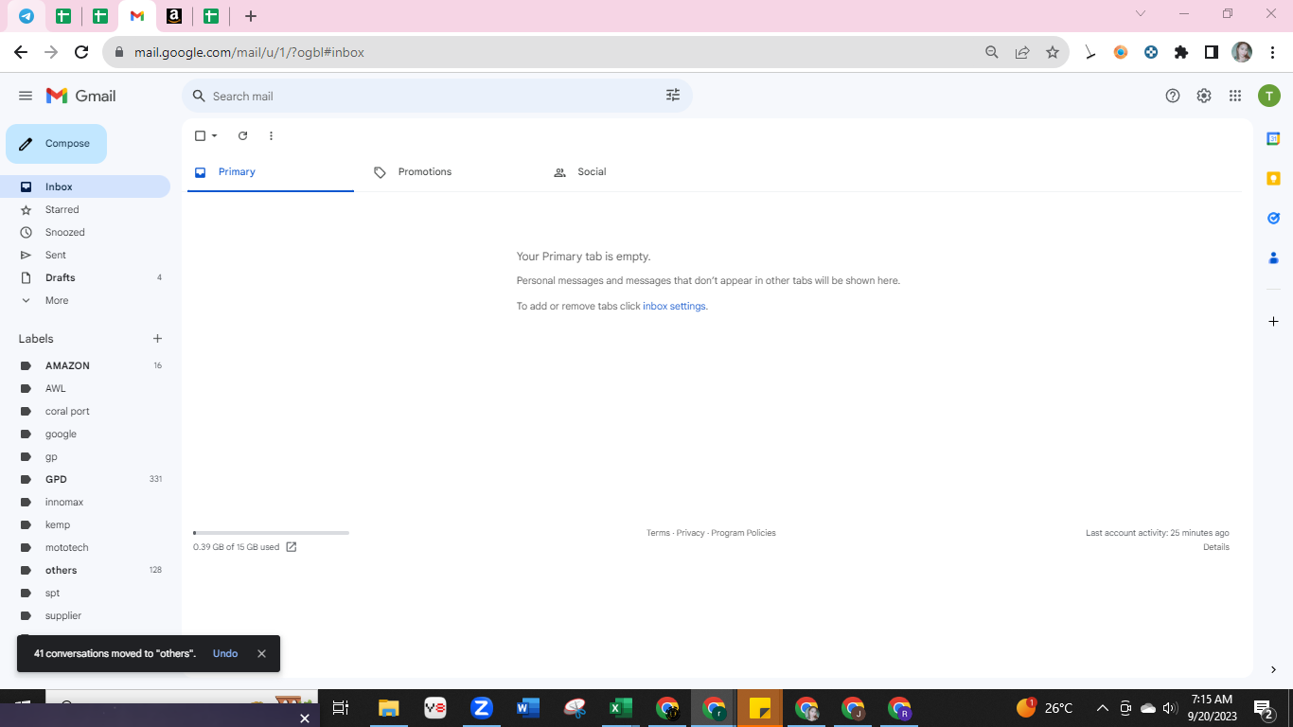The width and height of the screenshot is (1293, 727).
Task: Open the Starred folder
Action: click(85, 209)
